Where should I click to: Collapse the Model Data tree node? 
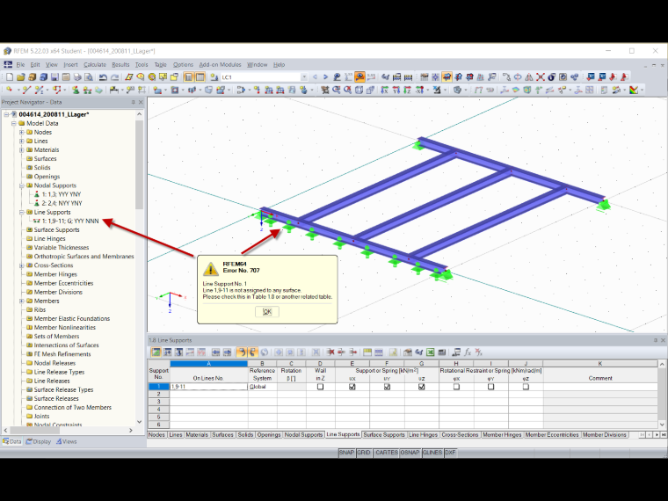click(x=14, y=123)
